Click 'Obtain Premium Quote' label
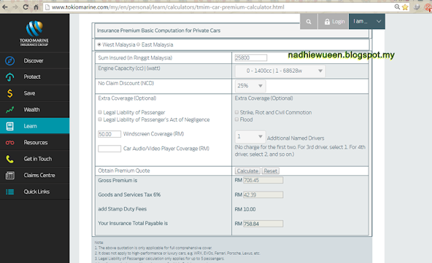432x263 pixels. point(124,171)
